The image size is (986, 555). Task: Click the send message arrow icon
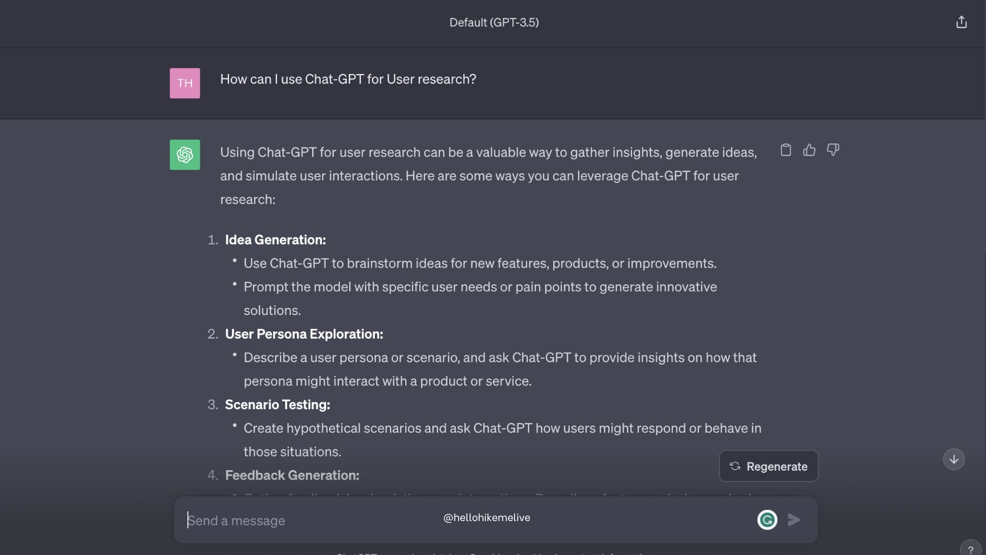point(793,519)
